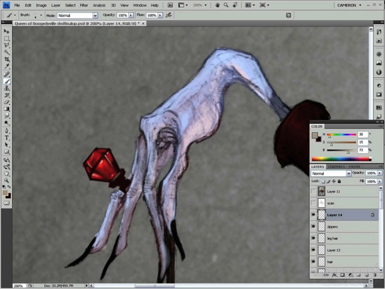Enable airbrush mode in options bar

168,15
